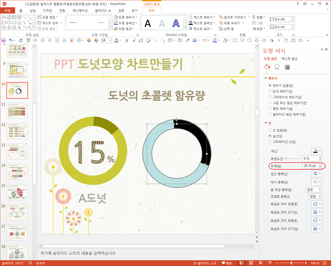Screen dimensions: 331x266
Task: Select the Effects pentagon icon in 도형 서식 pane
Action: [277, 67]
